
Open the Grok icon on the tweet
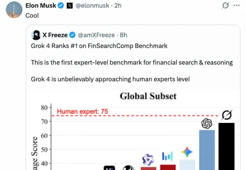coord(225,5)
